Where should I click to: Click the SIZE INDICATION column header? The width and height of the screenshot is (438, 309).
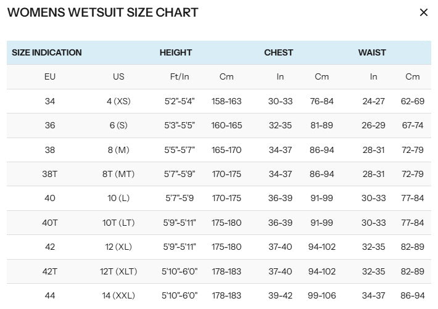click(47, 52)
